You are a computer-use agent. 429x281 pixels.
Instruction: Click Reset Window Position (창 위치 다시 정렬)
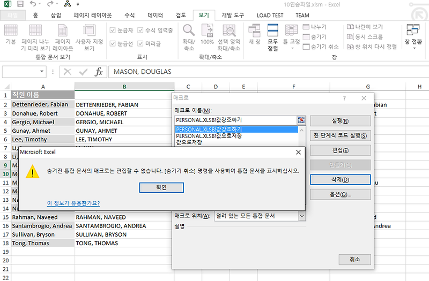coord(372,47)
